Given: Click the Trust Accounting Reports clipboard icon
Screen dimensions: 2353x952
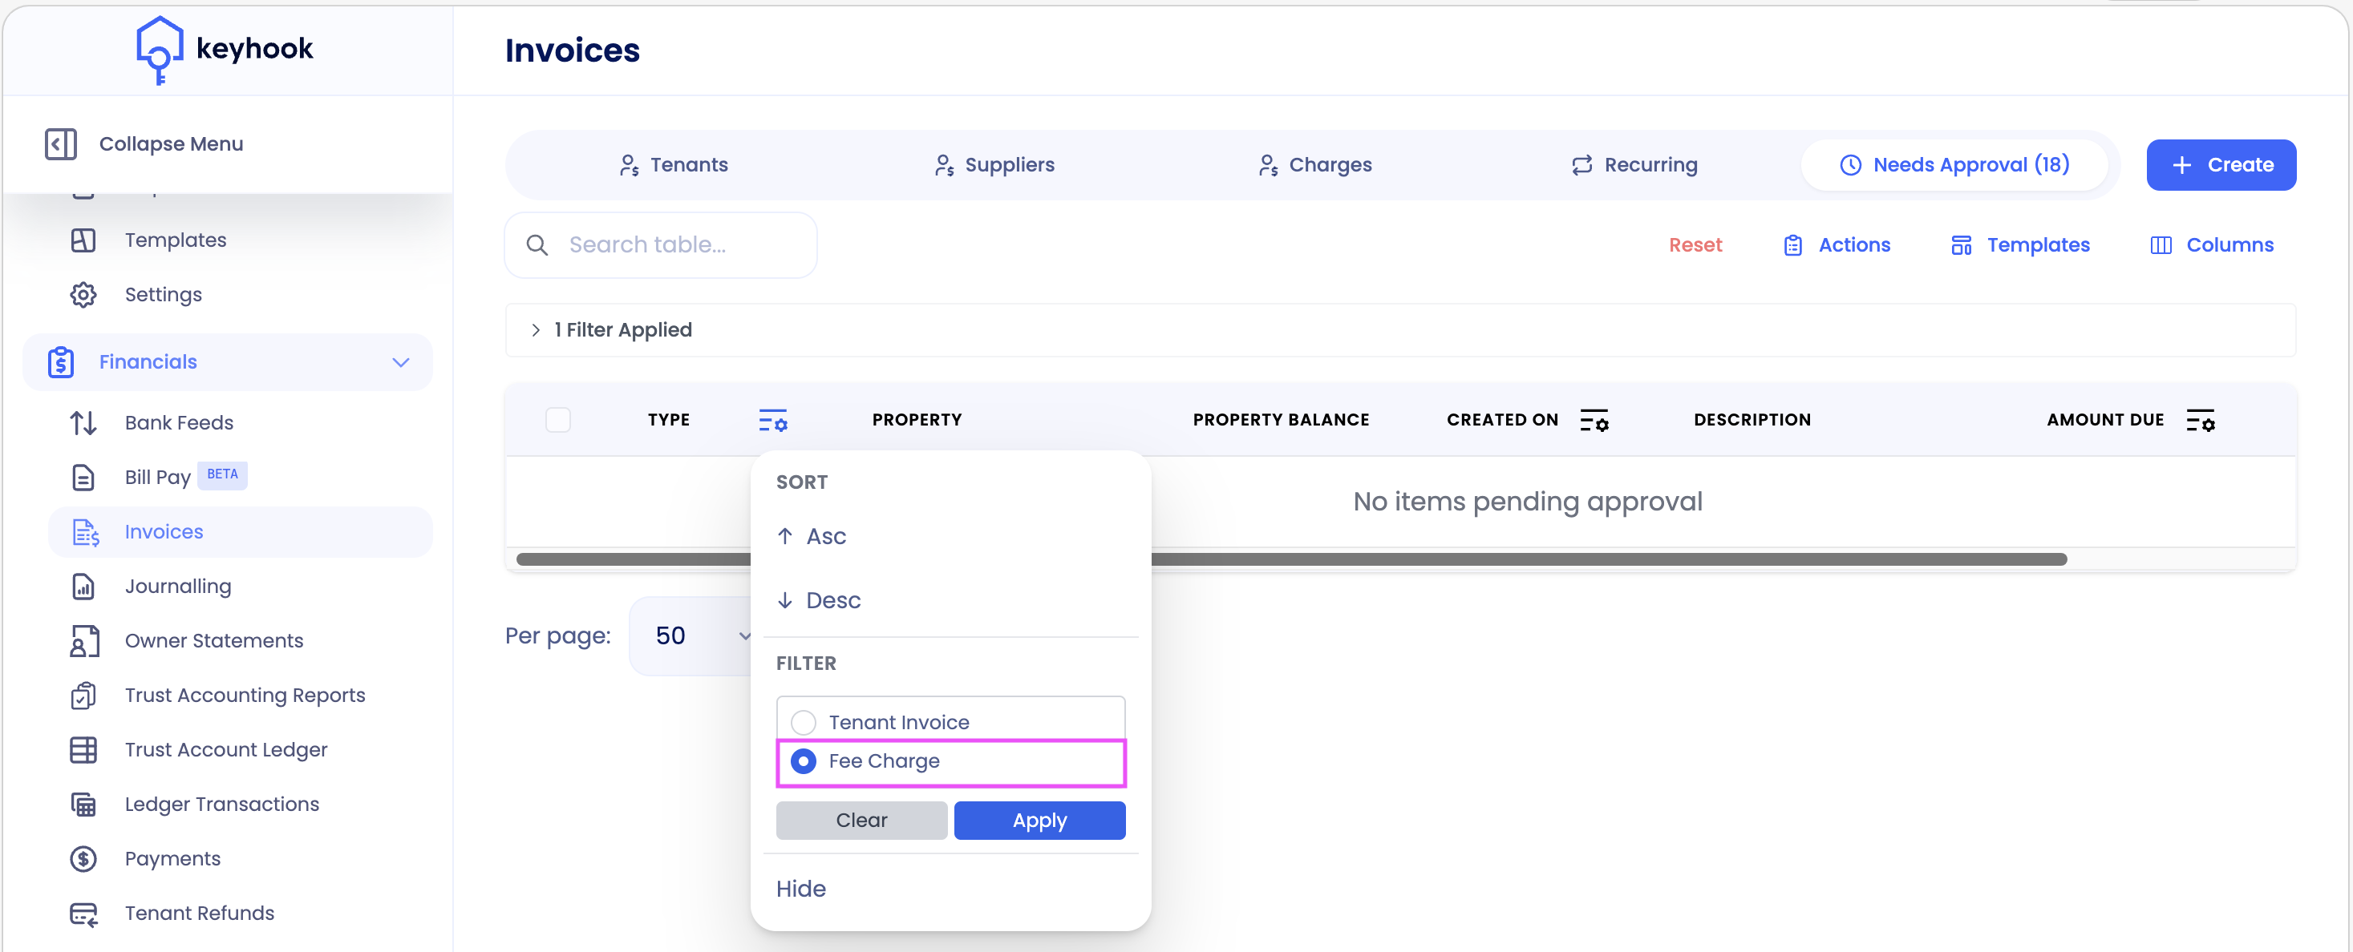Looking at the screenshot, I should click(x=83, y=696).
